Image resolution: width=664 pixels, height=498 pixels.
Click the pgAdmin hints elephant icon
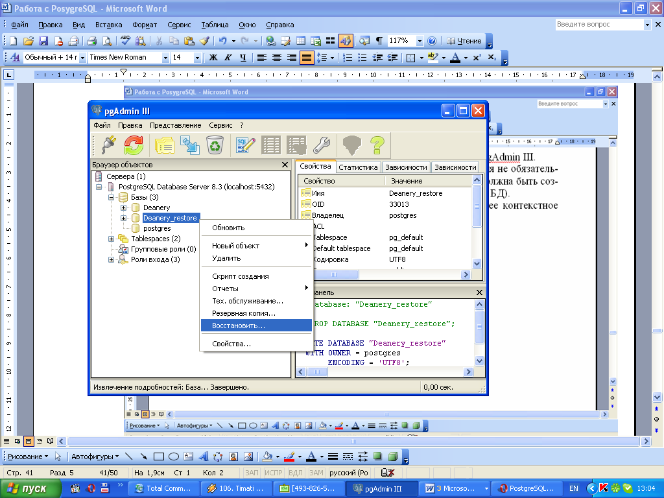click(x=351, y=145)
